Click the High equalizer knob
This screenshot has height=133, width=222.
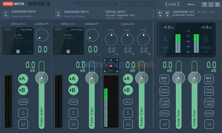click(x=143, y=39)
